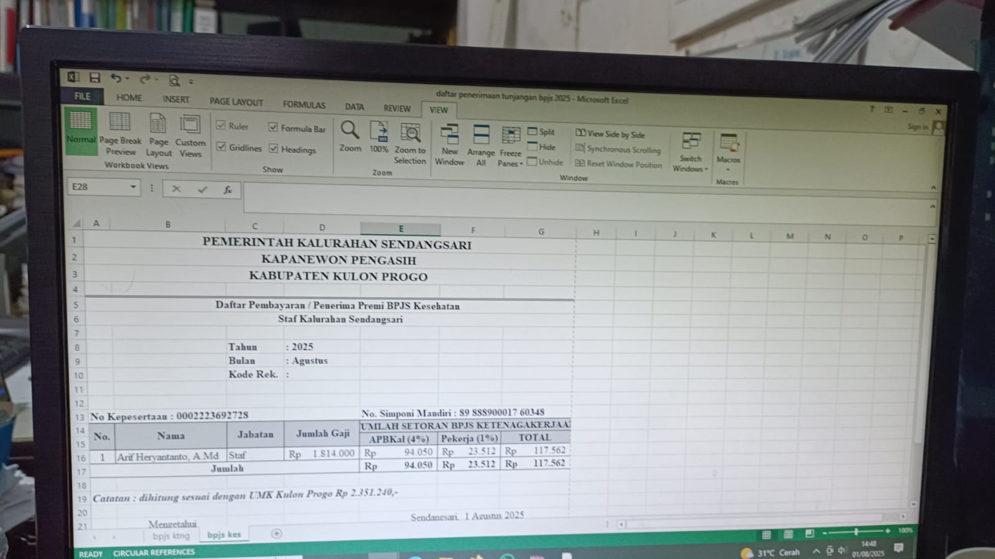Split the worksheet window

(541, 132)
